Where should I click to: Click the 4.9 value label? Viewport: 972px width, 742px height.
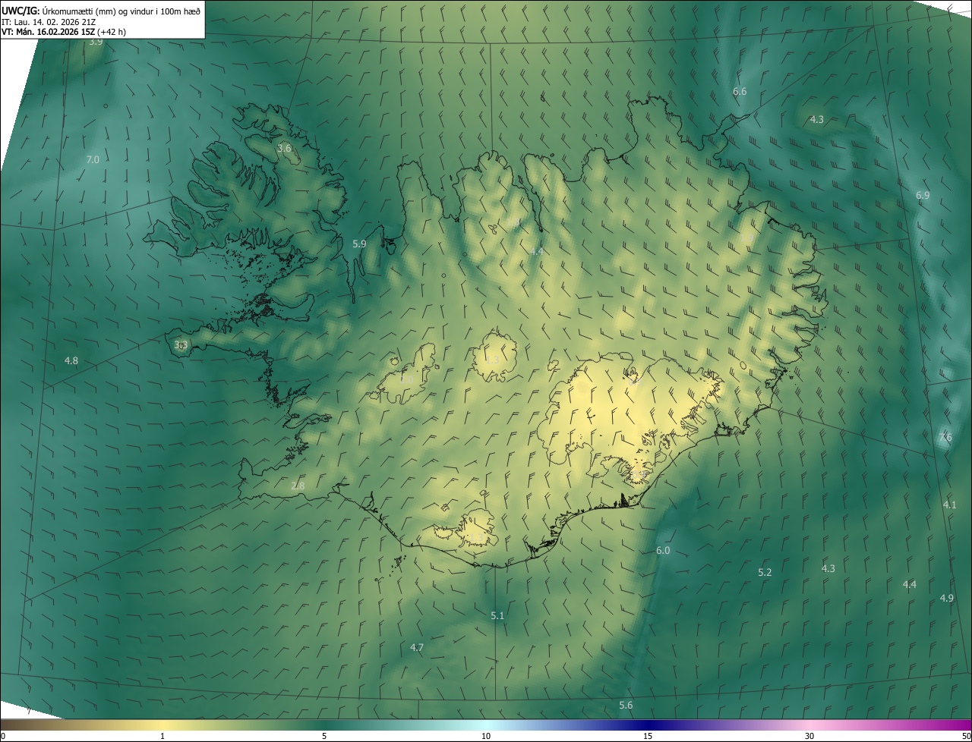(x=947, y=598)
